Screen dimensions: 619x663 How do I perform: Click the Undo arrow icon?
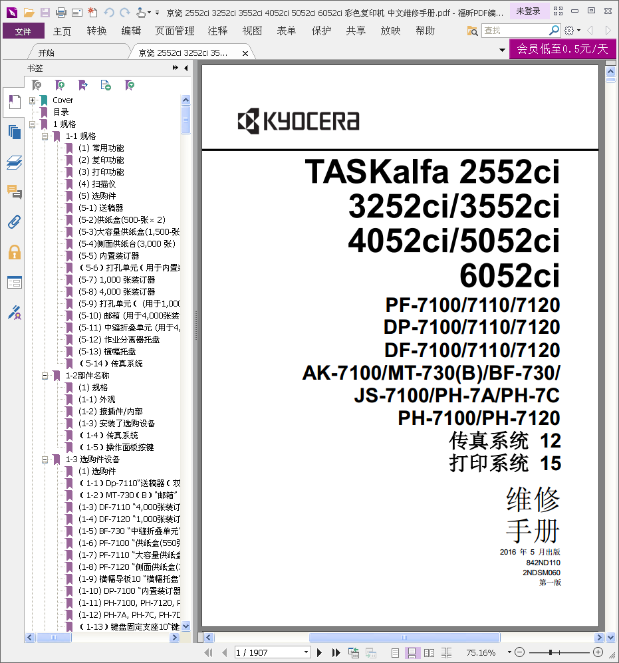click(x=109, y=13)
